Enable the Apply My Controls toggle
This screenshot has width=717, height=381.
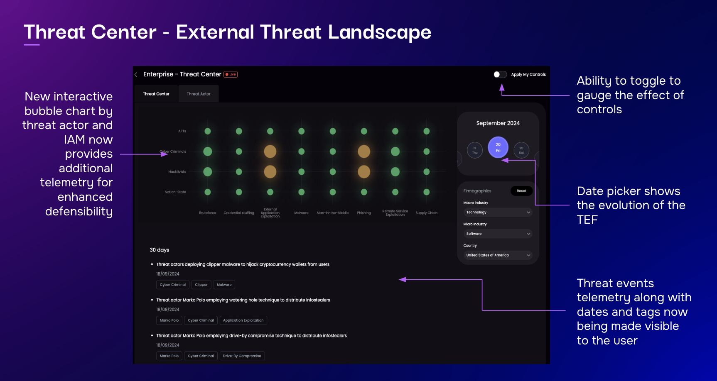coord(500,74)
